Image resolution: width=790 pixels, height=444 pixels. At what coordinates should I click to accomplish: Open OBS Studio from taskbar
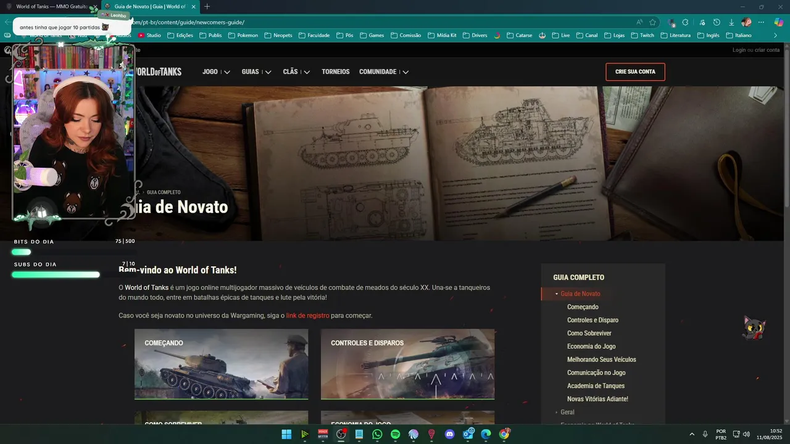(341, 434)
